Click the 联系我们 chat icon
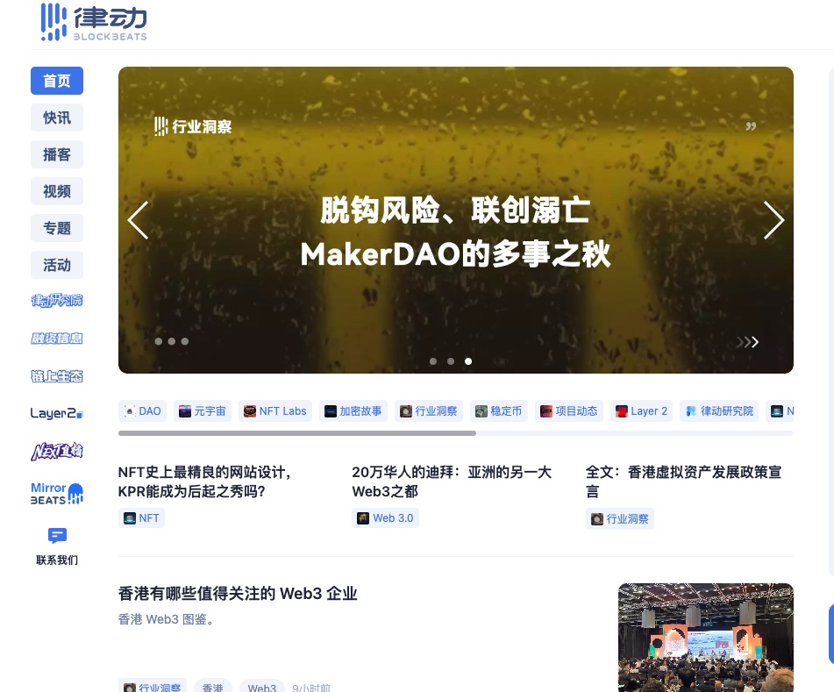834x692 pixels. coord(57,535)
